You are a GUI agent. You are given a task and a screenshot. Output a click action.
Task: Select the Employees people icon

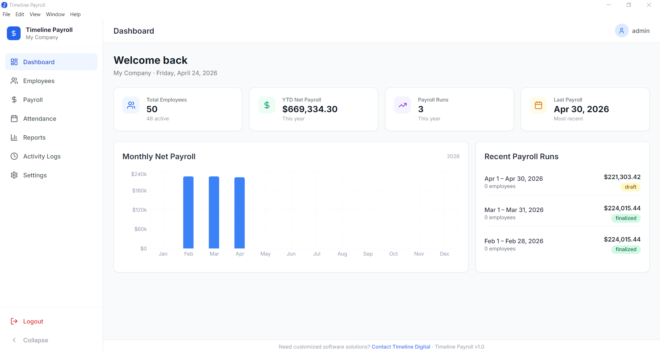[14, 81]
